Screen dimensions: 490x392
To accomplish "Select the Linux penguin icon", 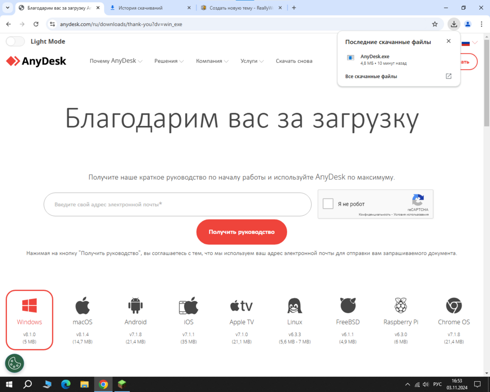I will tap(294, 305).
